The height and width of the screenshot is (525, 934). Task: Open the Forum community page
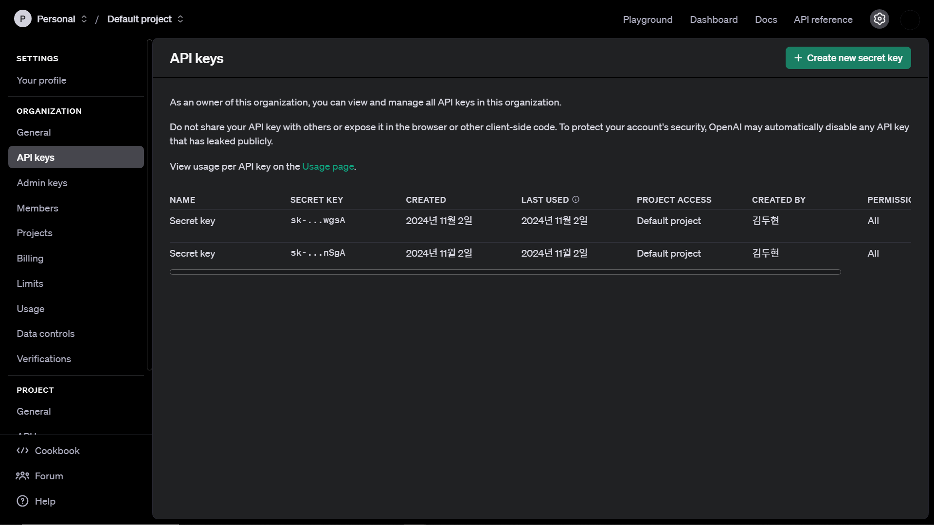tap(49, 476)
